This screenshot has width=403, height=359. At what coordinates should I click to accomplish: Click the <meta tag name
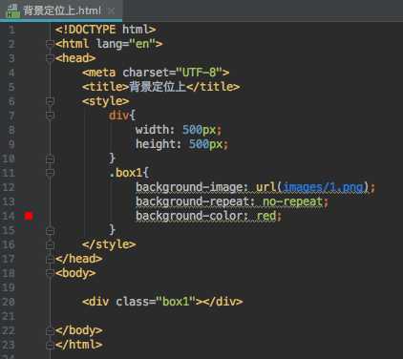click(98, 73)
